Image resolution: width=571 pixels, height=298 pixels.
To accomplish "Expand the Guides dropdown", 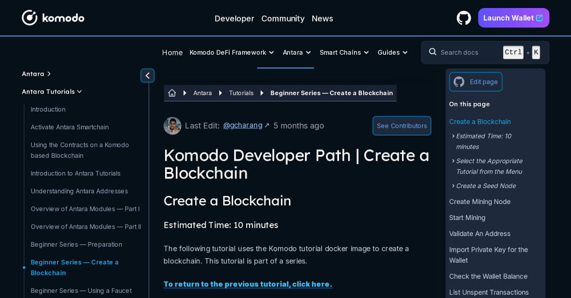I will (392, 52).
